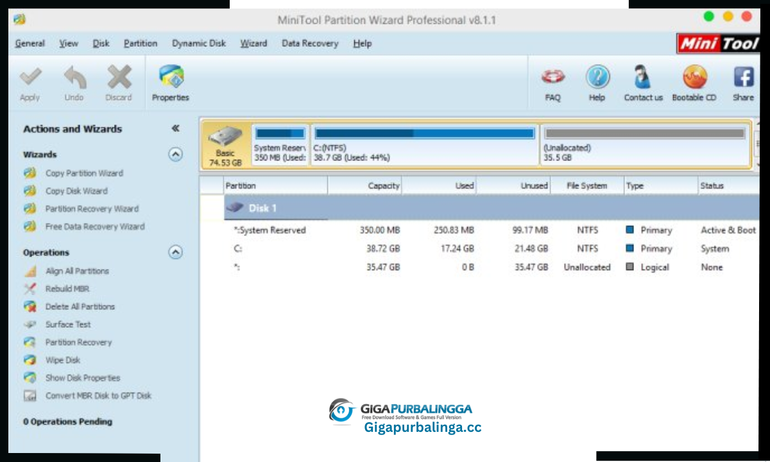Collapse the Operations section
Screen dimensions: 770x462
(175, 252)
